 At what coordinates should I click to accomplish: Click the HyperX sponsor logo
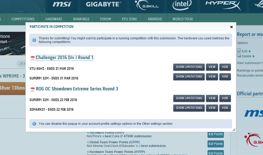pyautogui.click(x=223, y=5)
